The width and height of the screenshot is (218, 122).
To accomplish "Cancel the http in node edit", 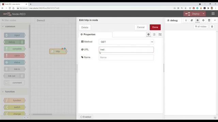I will (141, 27).
